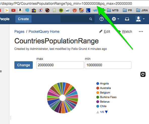Image resolution: width=149 pixels, height=124 pixels.
Task: Open the green trash can bookmark
Action: pos(54,10)
